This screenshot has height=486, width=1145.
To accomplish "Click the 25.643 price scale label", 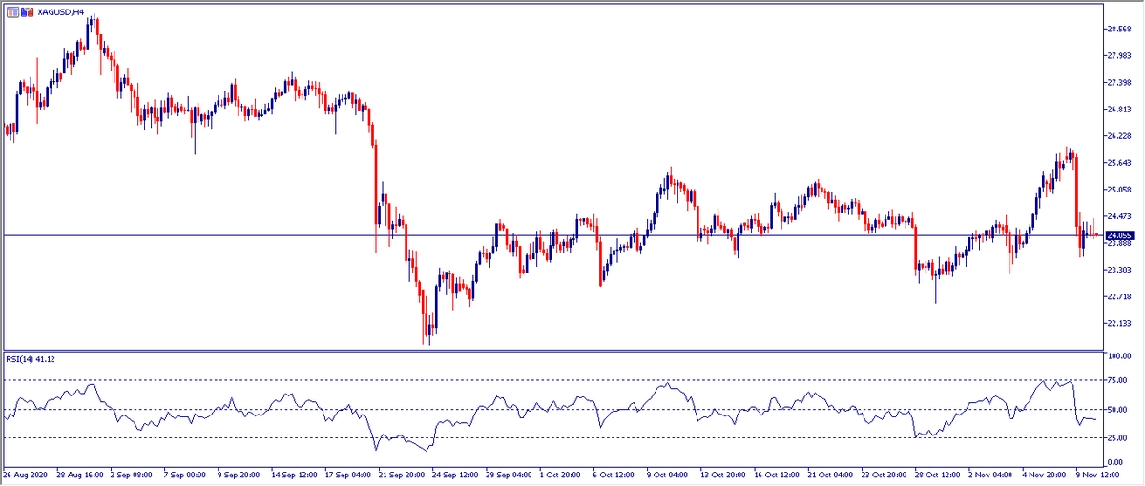I will 1118,163.
